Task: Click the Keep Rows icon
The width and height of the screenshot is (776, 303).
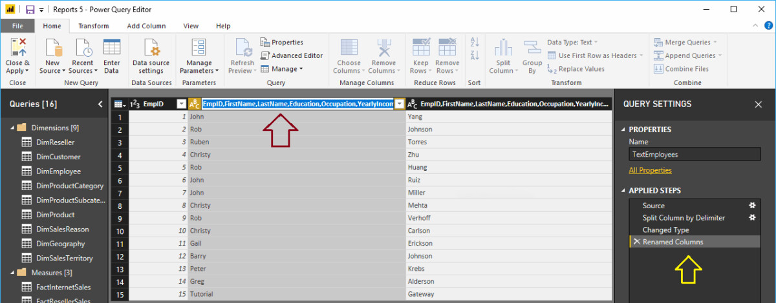Action: (x=421, y=47)
